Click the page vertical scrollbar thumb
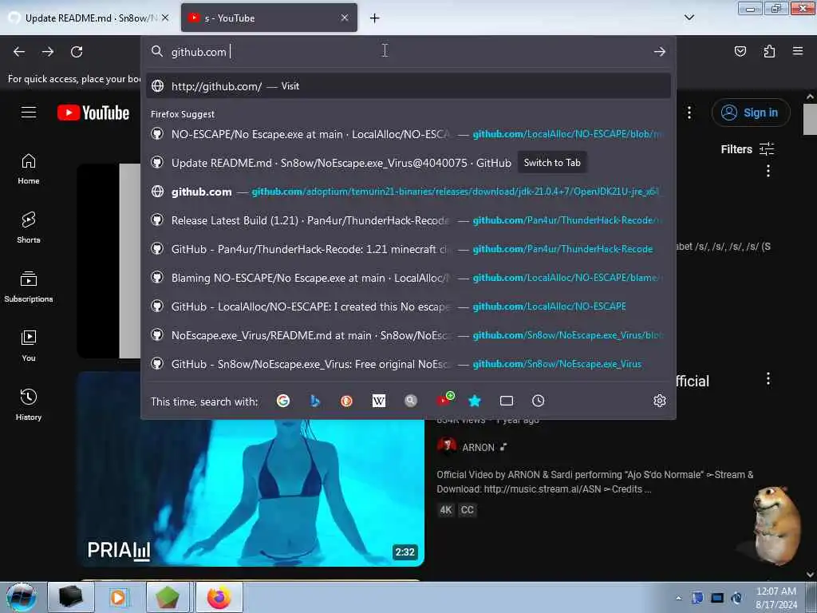 (811, 119)
